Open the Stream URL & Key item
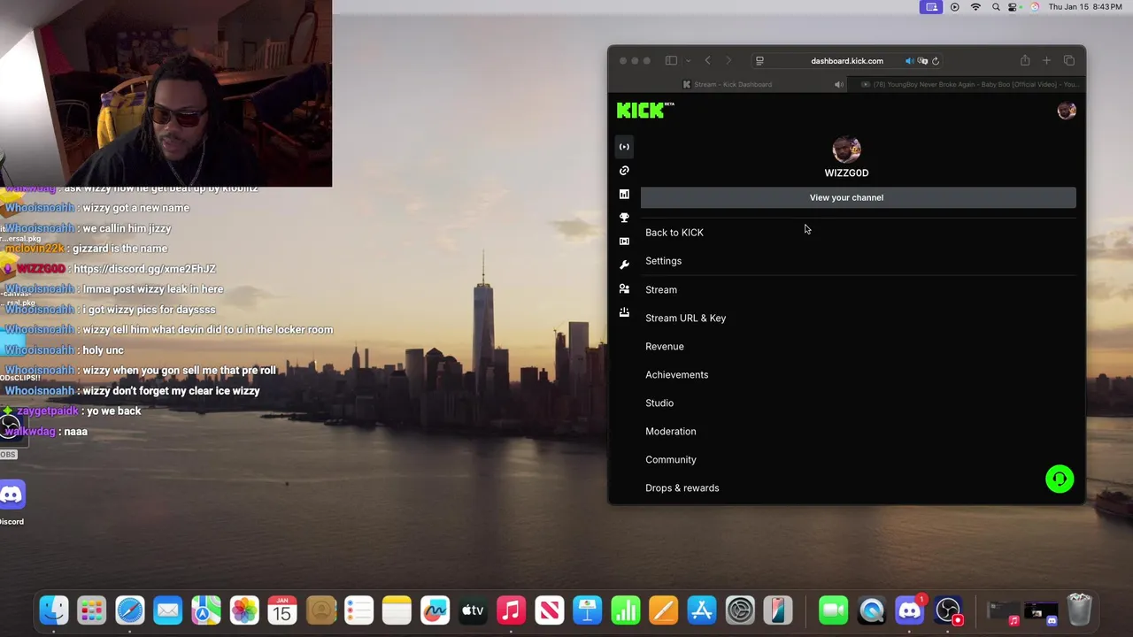The width and height of the screenshot is (1133, 637). point(685,318)
